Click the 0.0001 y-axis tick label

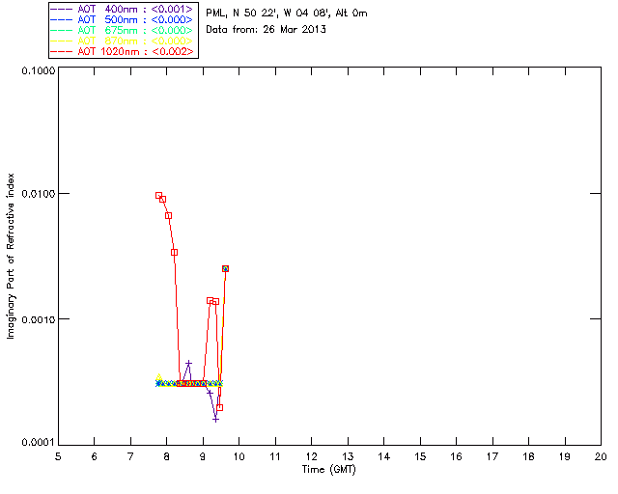(38, 443)
